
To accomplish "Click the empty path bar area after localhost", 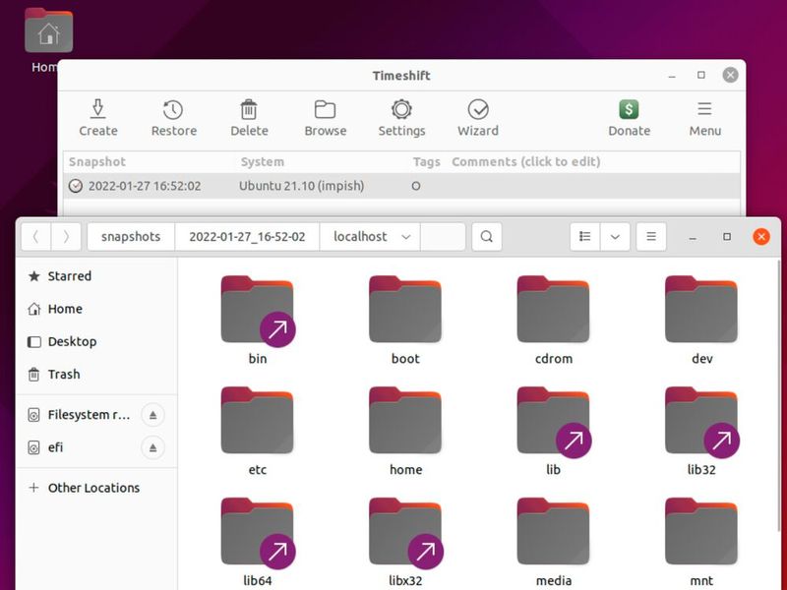I will click(x=443, y=236).
